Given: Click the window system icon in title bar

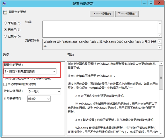Looking at the screenshot, I should (4, 3).
